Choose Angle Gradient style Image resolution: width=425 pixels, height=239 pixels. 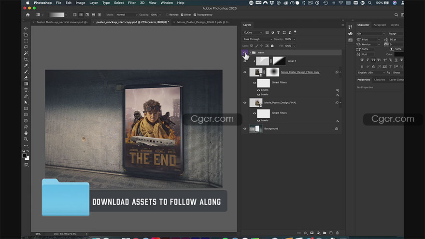[x=87, y=14]
